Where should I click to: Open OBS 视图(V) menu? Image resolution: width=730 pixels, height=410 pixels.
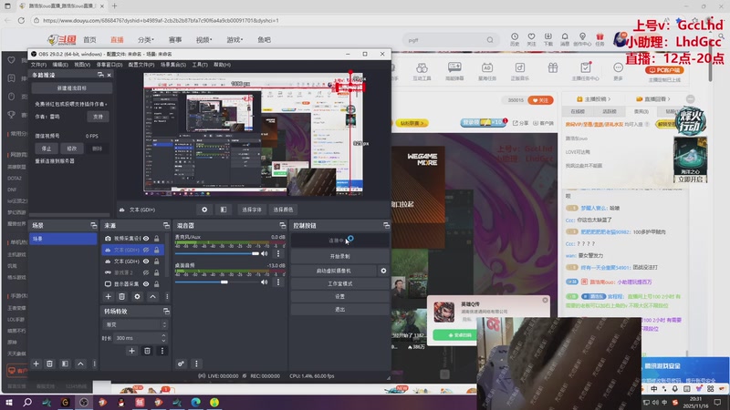pos(82,65)
